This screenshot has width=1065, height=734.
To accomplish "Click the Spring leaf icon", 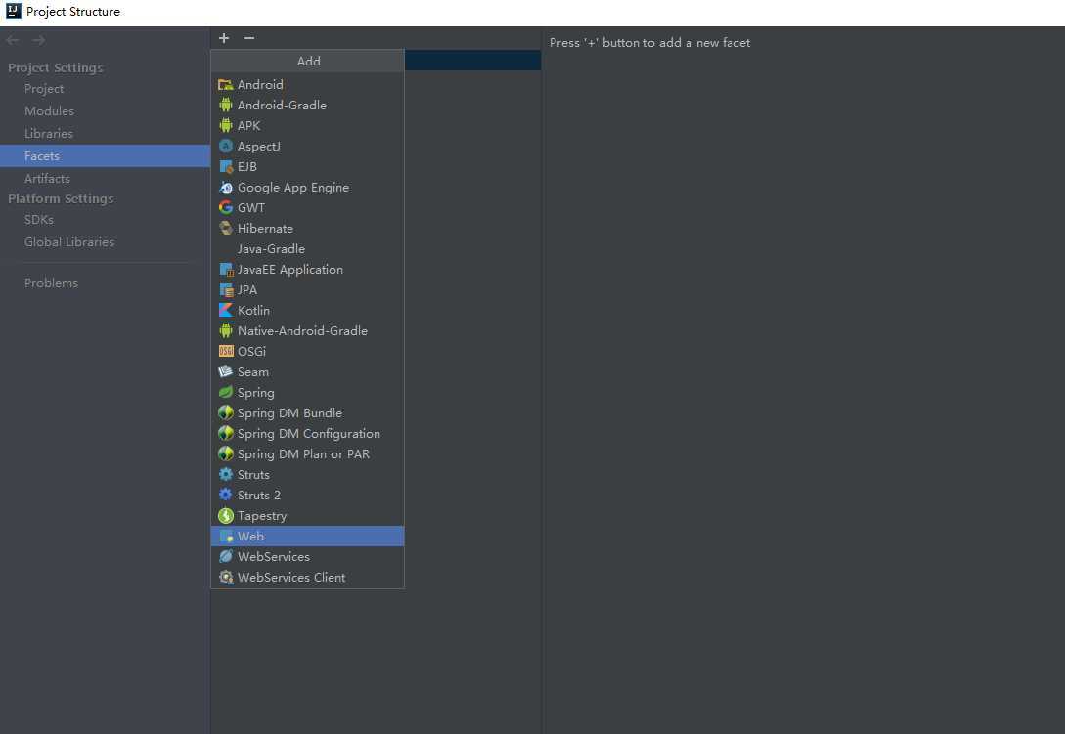I will tap(226, 393).
